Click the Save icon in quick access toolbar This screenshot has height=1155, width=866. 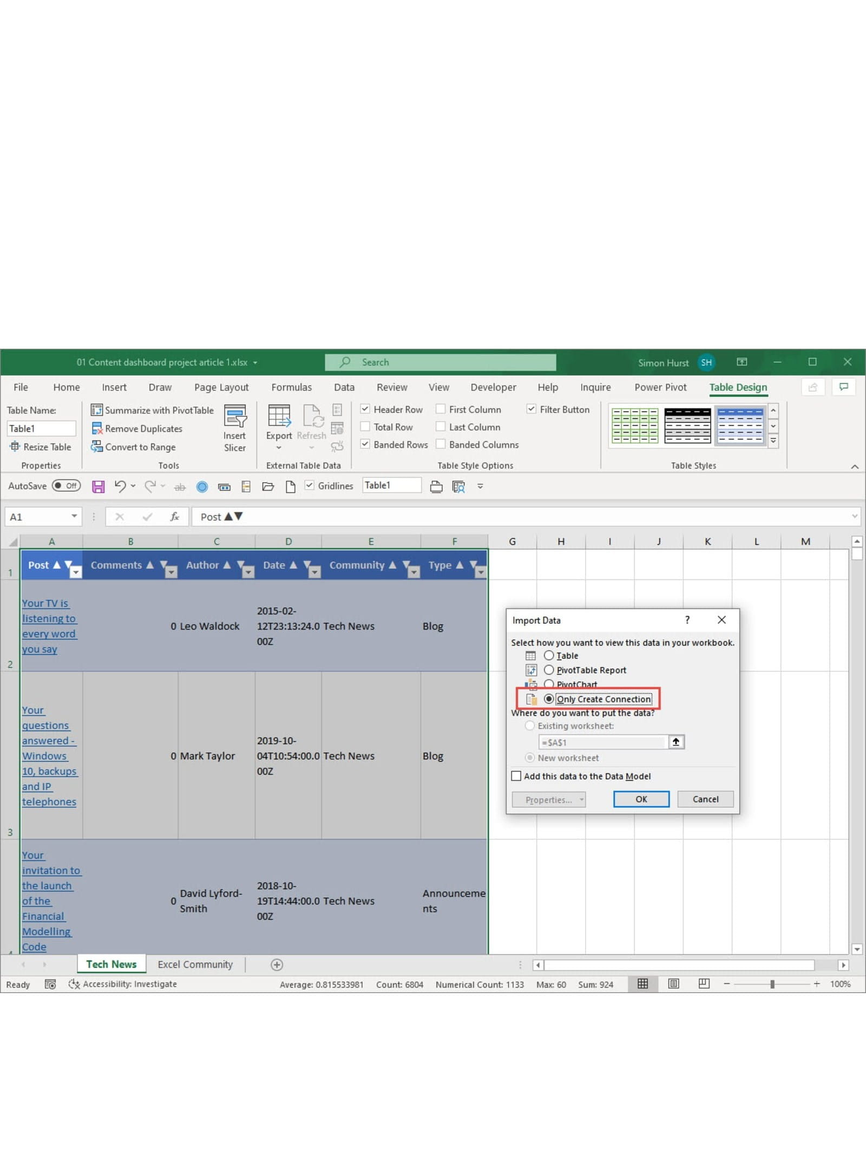tap(98, 486)
